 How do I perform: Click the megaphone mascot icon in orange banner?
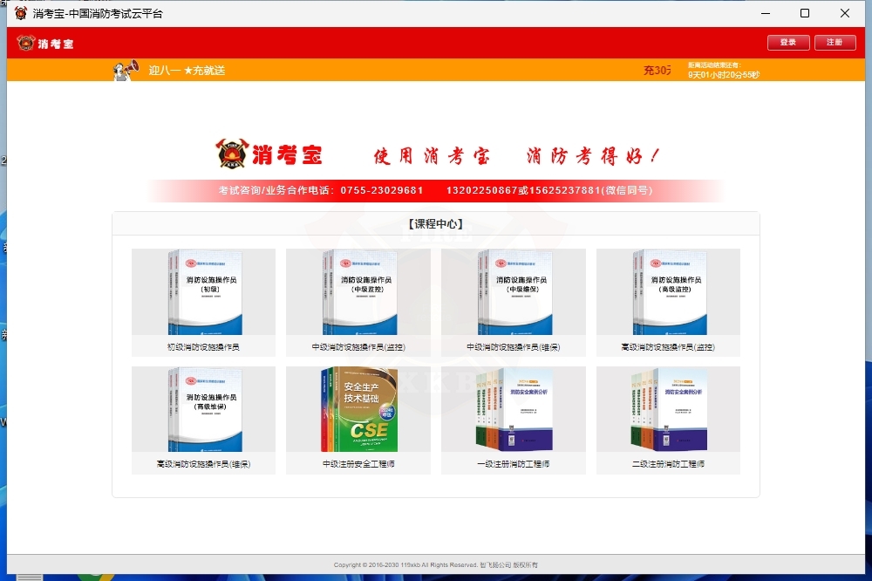[126, 70]
